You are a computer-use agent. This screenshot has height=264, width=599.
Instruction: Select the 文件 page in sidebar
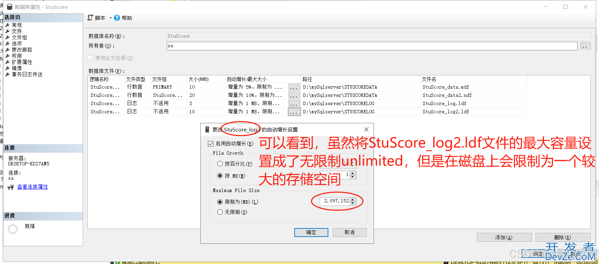16,31
